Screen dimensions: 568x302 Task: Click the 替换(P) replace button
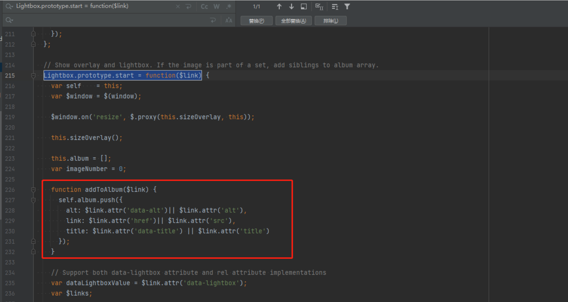click(x=256, y=21)
